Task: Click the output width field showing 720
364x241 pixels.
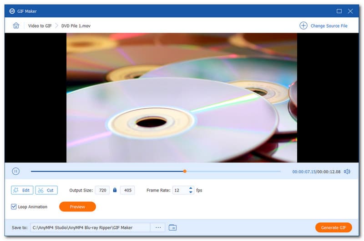Action: [102, 190]
